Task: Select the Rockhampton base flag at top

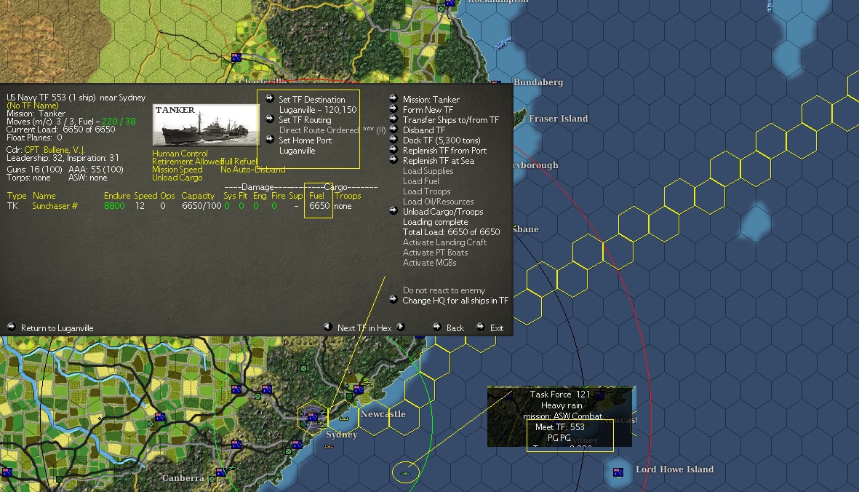Action: point(450,4)
